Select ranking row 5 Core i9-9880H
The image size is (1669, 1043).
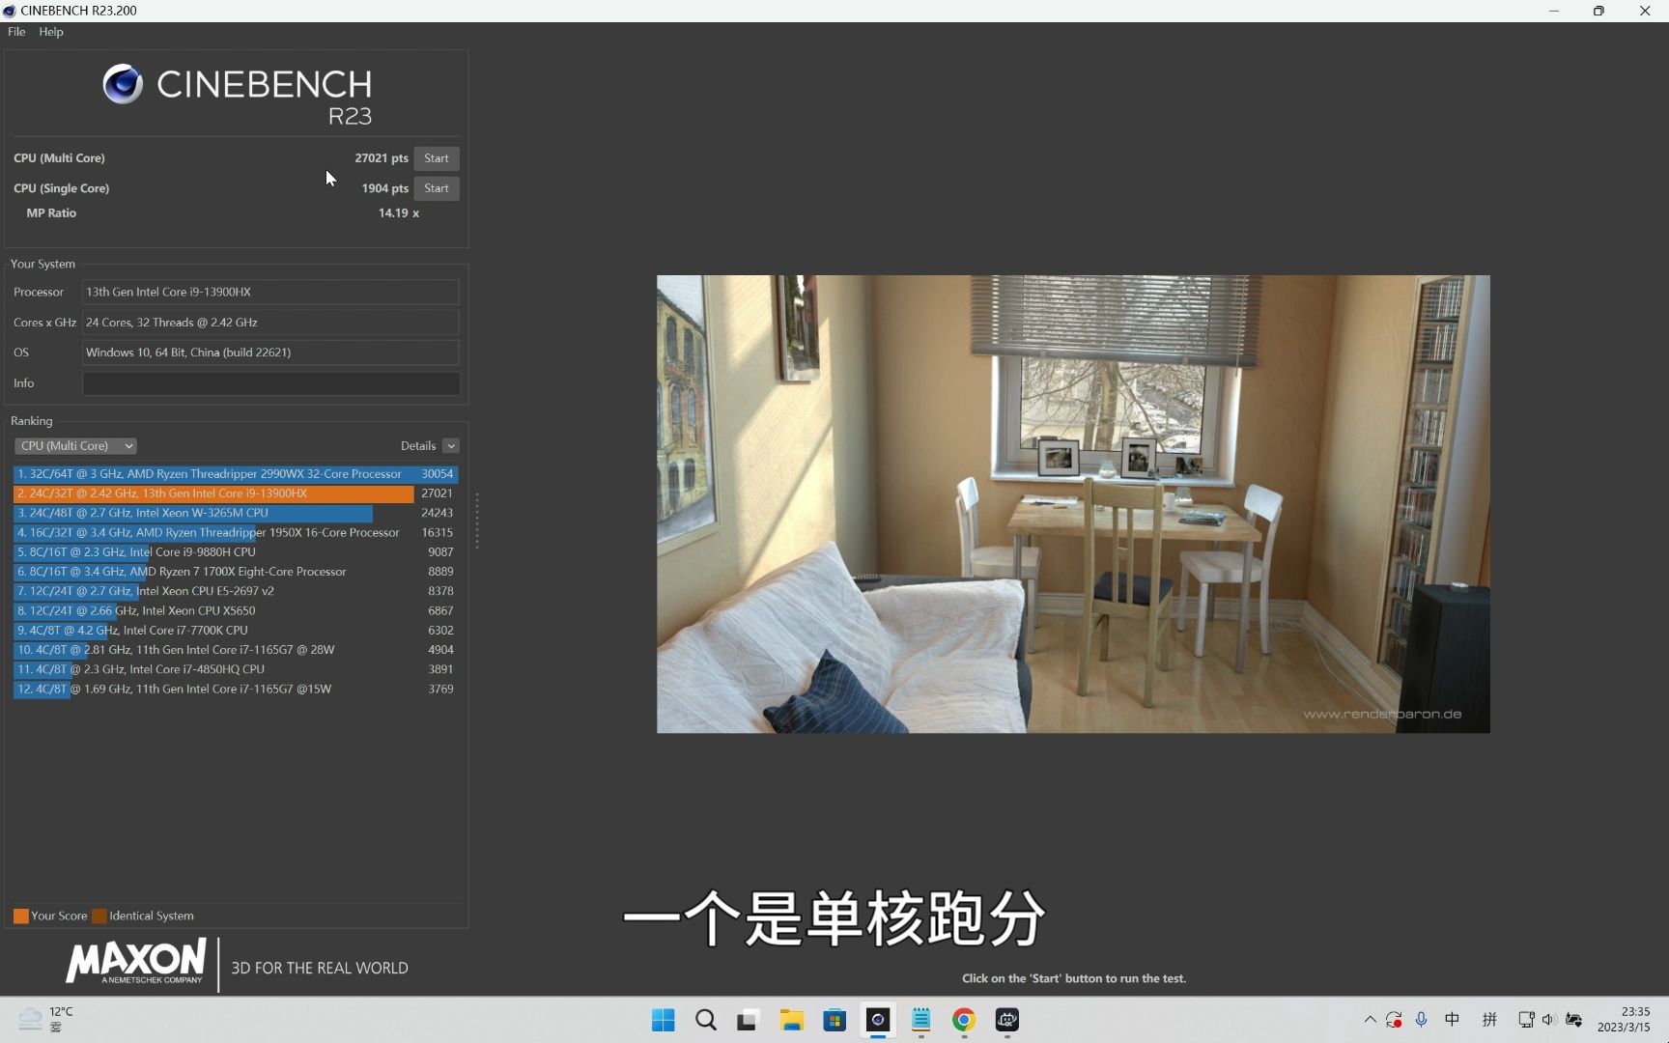[236, 552]
